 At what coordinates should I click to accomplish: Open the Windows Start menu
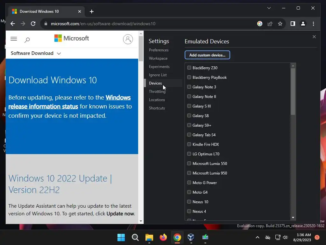pyautogui.click(x=121, y=237)
